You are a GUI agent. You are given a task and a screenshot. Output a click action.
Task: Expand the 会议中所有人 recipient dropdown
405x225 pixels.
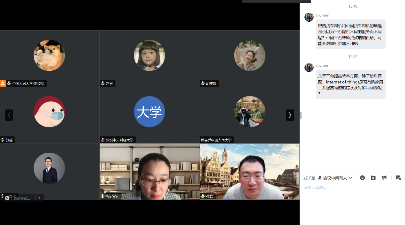(x=350, y=178)
